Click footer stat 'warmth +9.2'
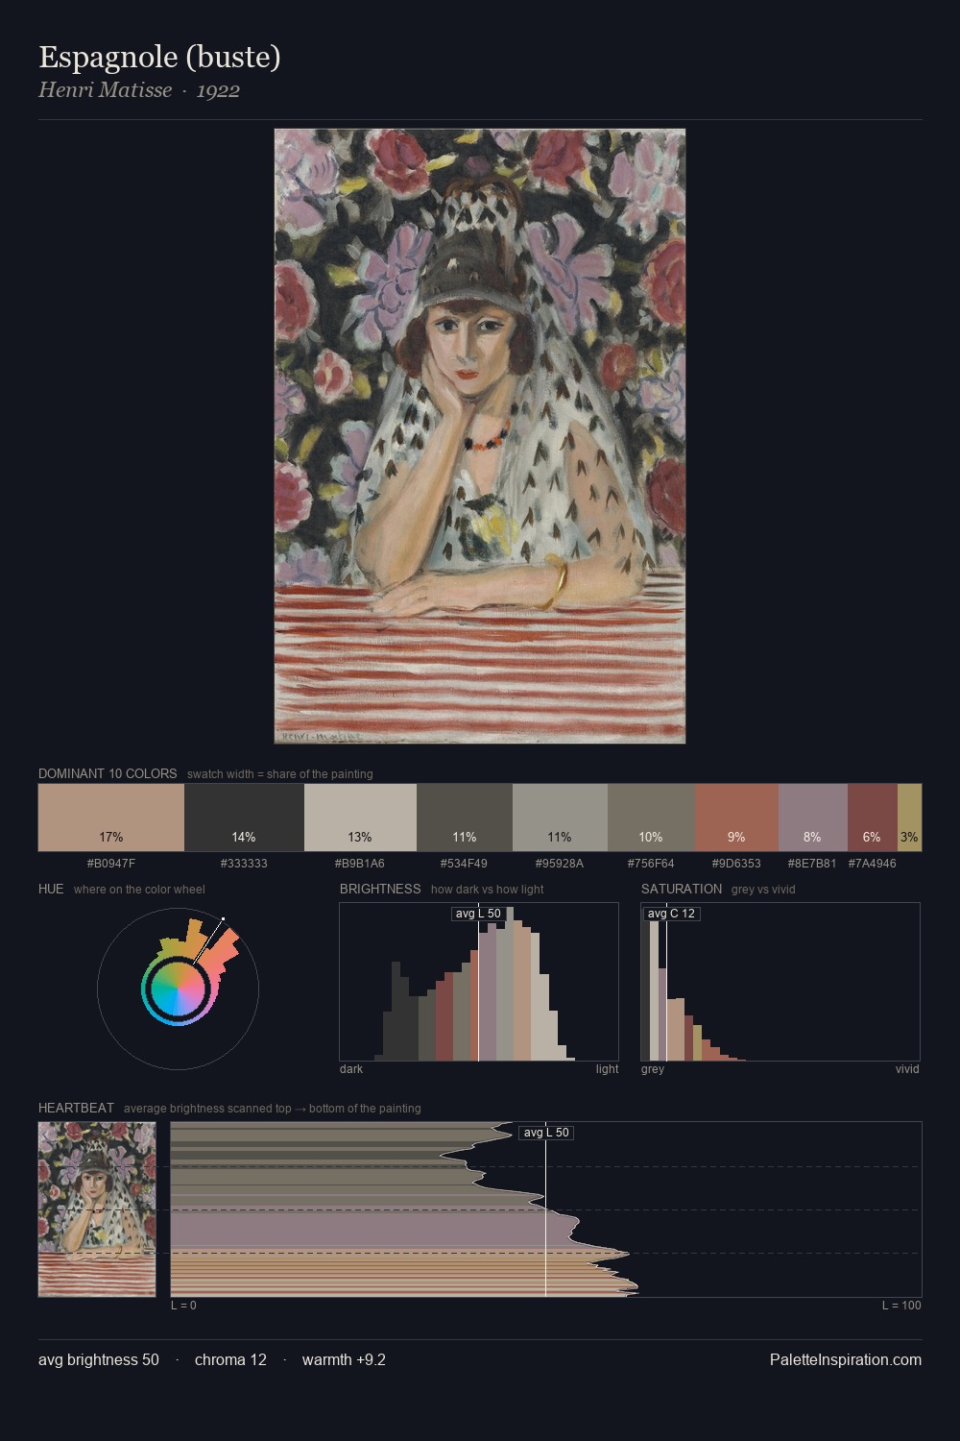Image resolution: width=960 pixels, height=1441 pixels. [x=344, y=1360]
